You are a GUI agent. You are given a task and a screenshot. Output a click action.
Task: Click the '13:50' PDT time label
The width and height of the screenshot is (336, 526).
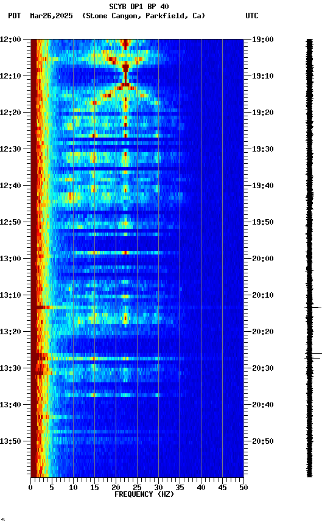point(10,441)
